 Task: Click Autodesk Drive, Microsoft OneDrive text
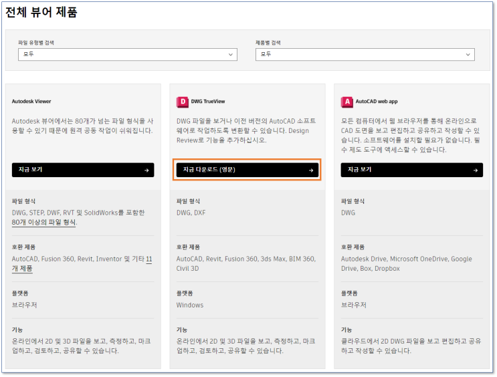pos(406,263)
